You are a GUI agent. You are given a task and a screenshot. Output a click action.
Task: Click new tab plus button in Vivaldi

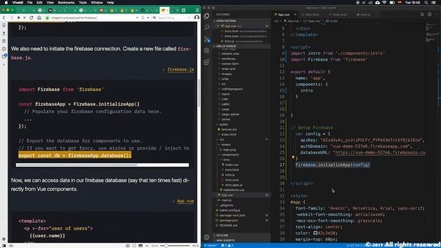[x=183, y=10]
